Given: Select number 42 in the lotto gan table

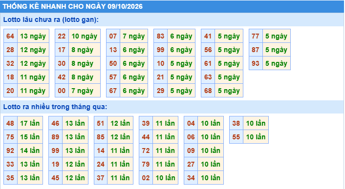Looking at the screenshot, I should point(62,77).
